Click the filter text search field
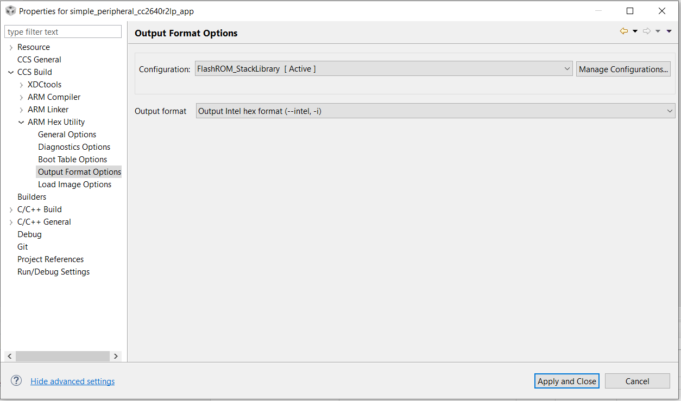 [x=63, y=32]
